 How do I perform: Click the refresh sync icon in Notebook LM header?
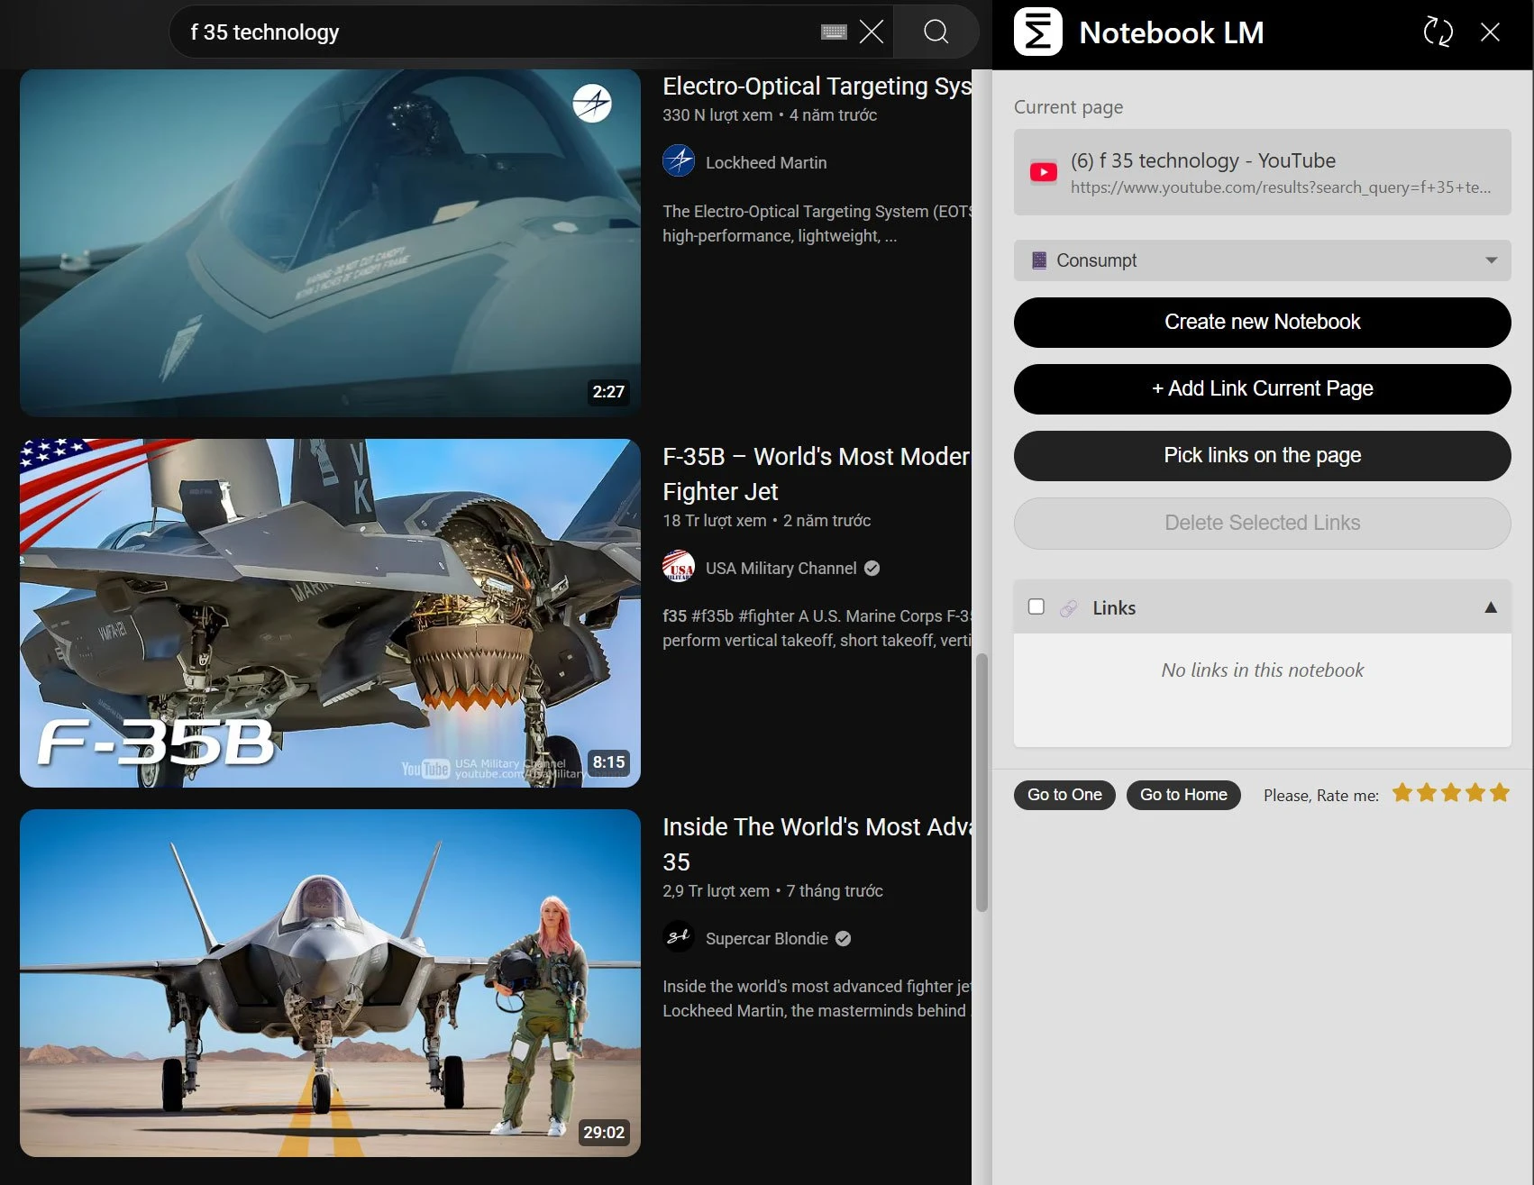coord(1438,32)
